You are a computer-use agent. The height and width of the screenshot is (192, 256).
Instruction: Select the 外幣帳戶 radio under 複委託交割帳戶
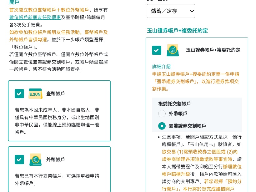[x=162, y=114]
